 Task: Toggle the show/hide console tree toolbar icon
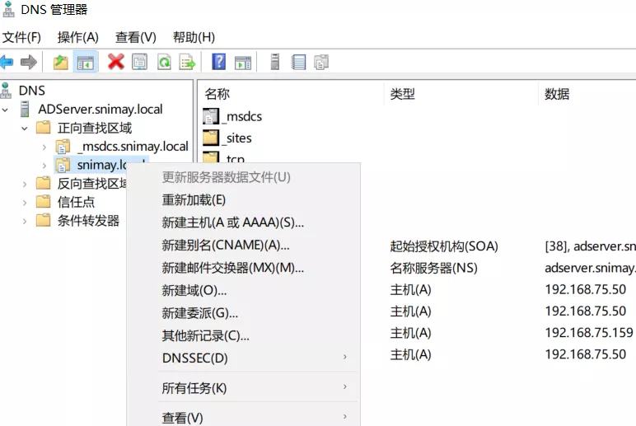click(x=85, y=62)
